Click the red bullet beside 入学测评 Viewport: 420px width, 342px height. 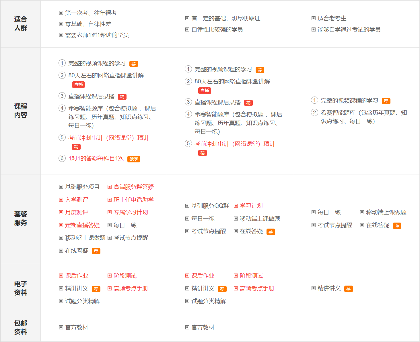pos(61,200)
